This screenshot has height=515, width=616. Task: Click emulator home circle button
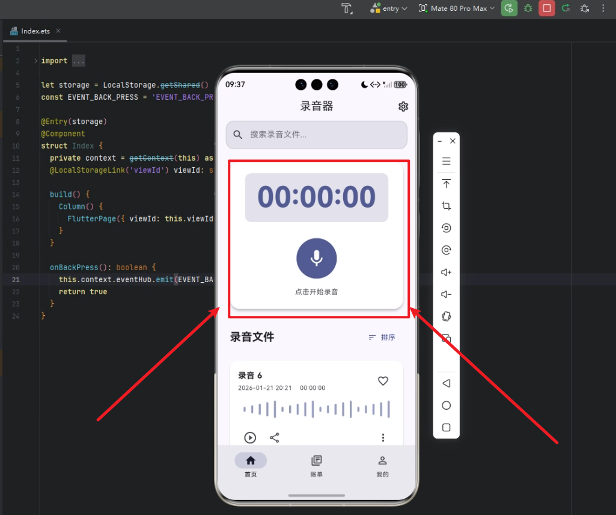[447, 406]
